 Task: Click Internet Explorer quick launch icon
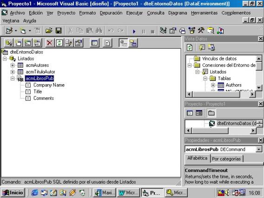pos(35,192)
